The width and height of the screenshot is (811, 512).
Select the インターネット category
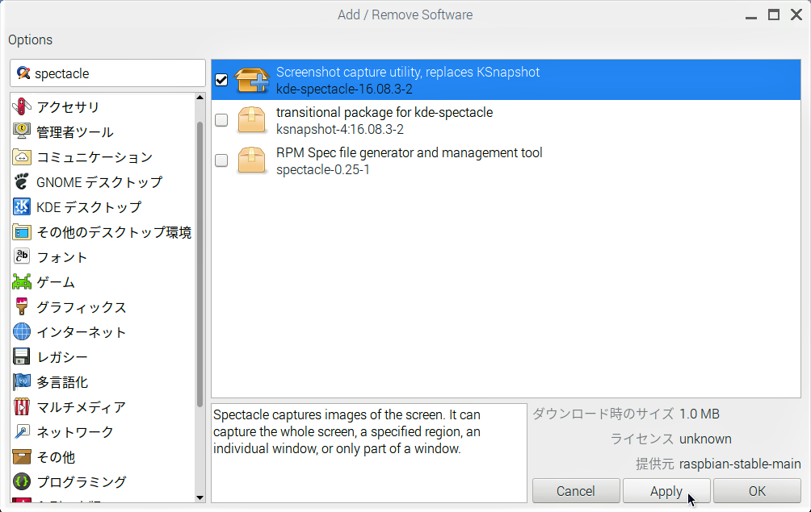tap(103, 331)
